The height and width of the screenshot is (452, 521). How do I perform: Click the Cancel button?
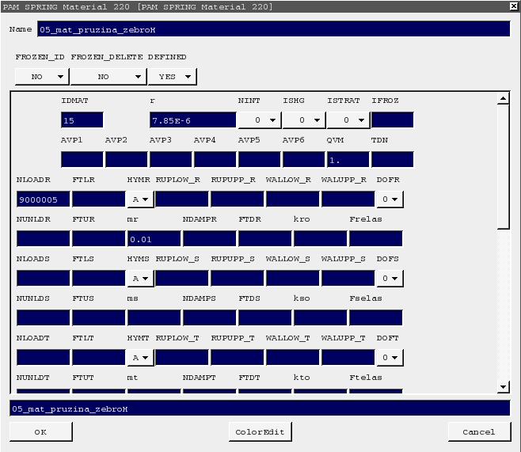pos(479,431)
